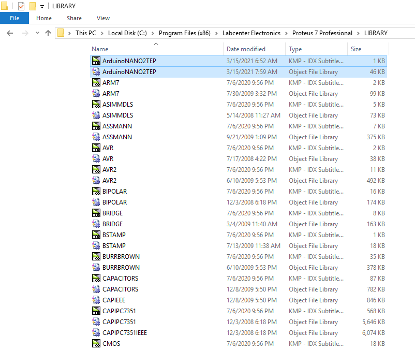Go forward with the Forward arrow

tap(25, 33)
